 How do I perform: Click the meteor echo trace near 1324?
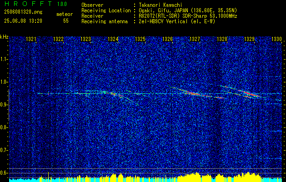tap(117, 95)
